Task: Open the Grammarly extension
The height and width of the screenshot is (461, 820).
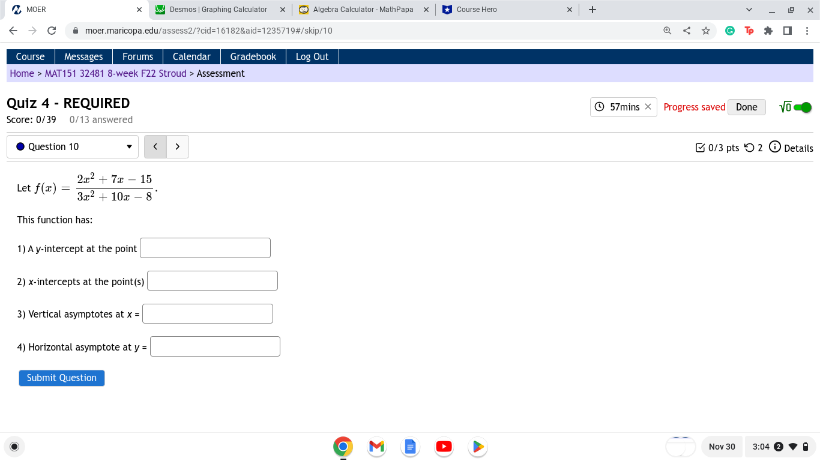Action: tap(730, 31)
